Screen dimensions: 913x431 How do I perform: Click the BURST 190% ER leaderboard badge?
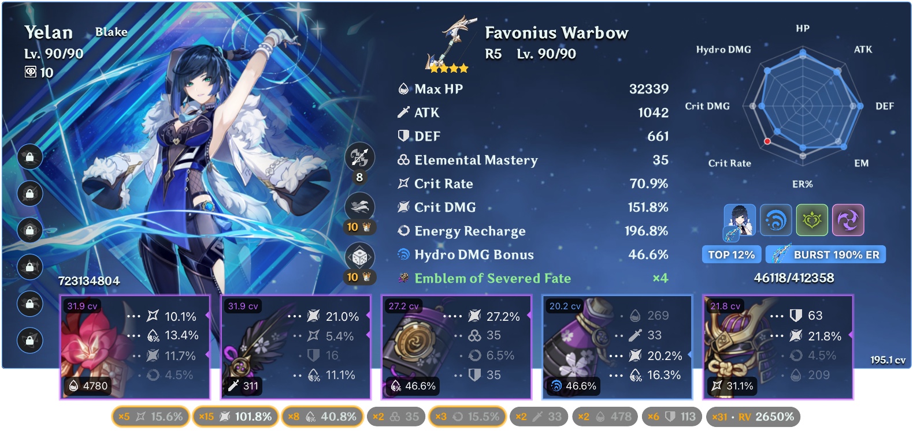[826, 254]
